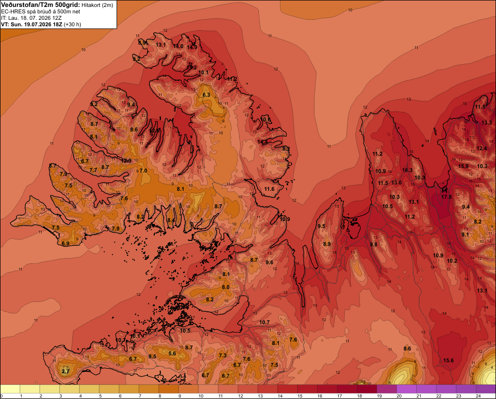Select the legend swatch between 8 and 9
Viewport: 496px width, 399px height.
coord(169,389)
